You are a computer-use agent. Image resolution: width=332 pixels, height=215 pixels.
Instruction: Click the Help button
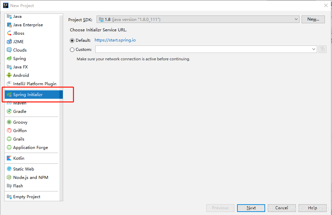point(312,208)
